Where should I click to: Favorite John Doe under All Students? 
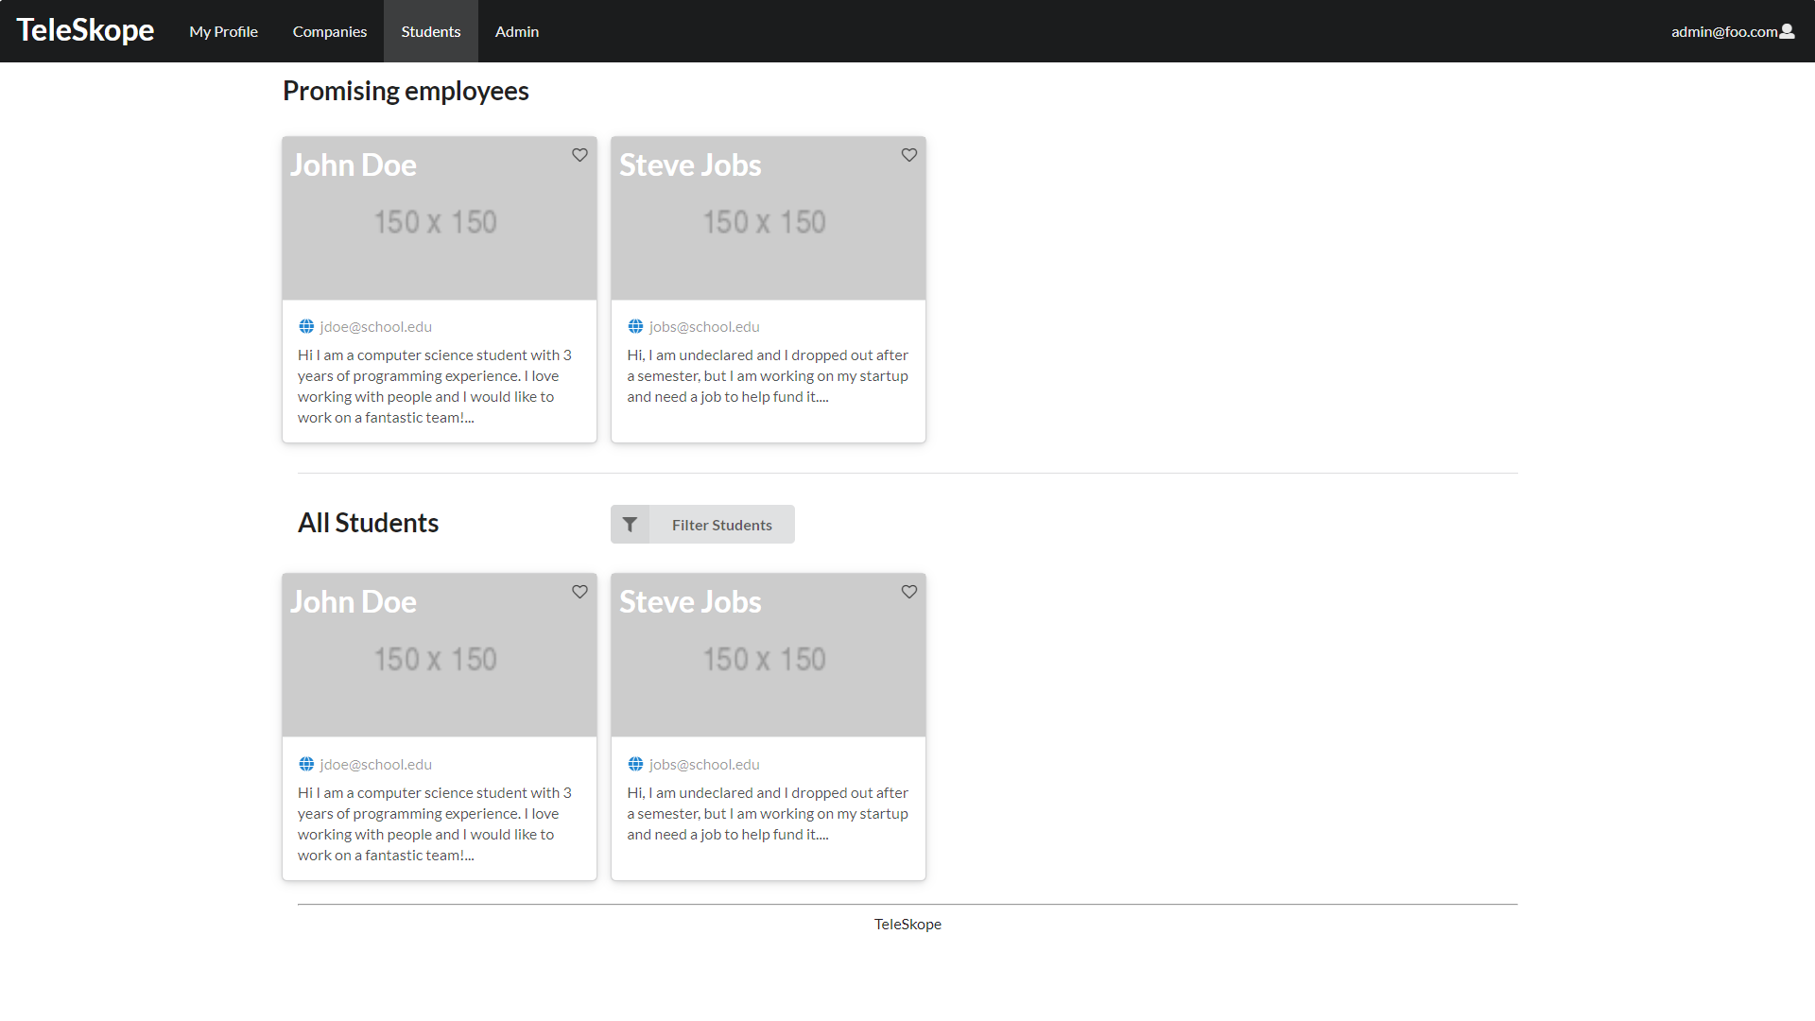click(579, 592)
